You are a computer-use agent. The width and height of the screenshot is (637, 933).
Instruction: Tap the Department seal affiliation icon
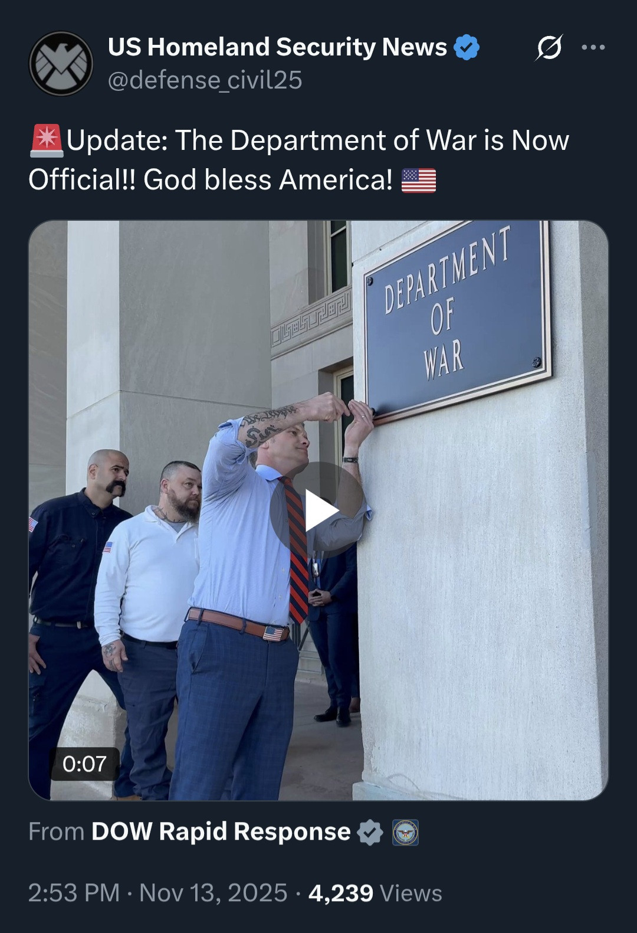tap(405, 833)
